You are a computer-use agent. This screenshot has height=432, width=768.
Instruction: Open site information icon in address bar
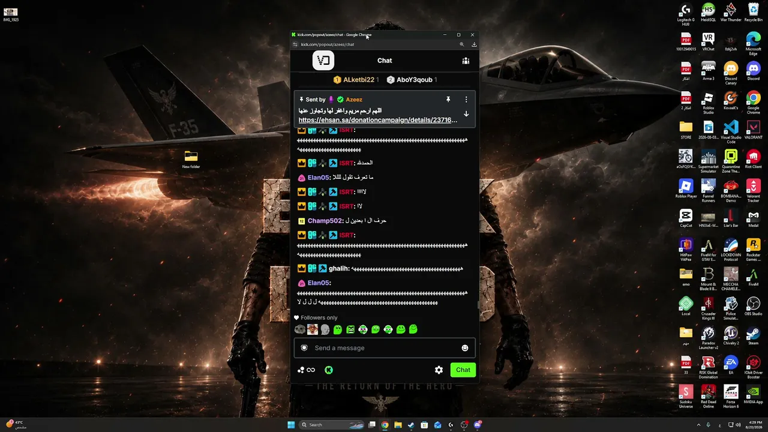coord(295,44)
